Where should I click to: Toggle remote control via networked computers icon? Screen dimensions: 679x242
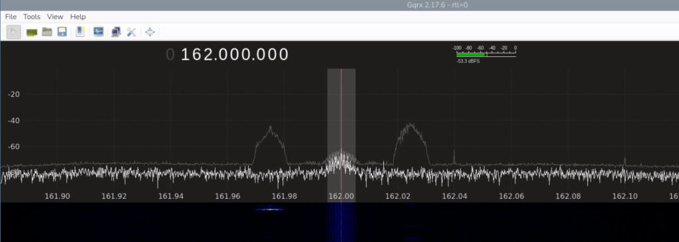115,32
